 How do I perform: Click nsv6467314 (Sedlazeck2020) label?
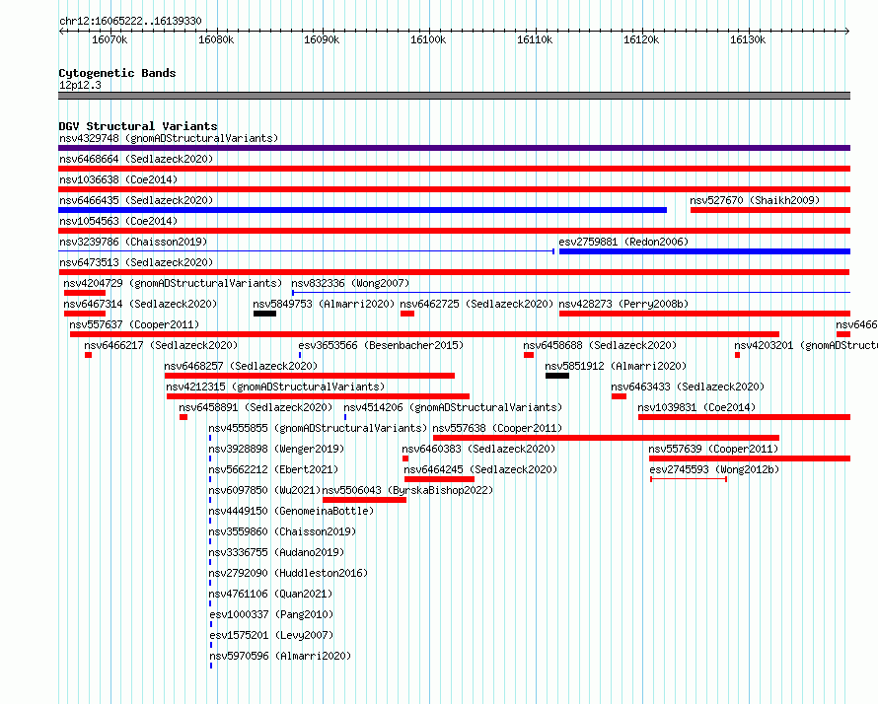pyautogui.click(x=140, y=304)
